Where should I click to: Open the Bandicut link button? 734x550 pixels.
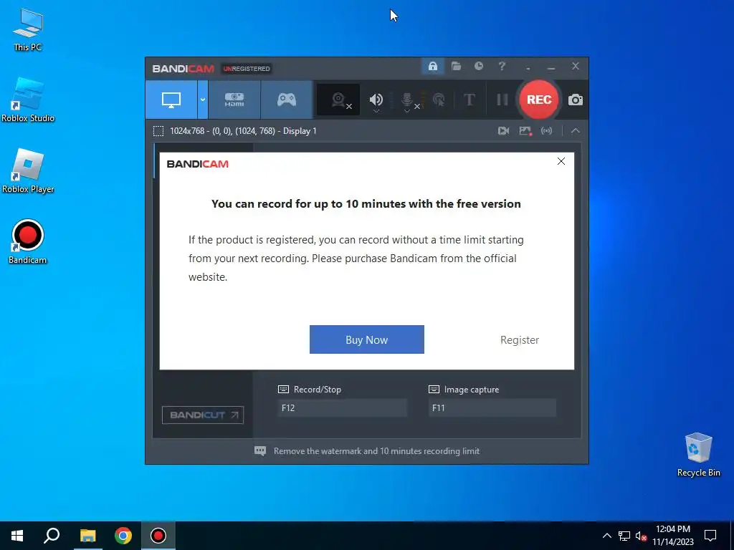pyautogui.click(x=203, y=415)
